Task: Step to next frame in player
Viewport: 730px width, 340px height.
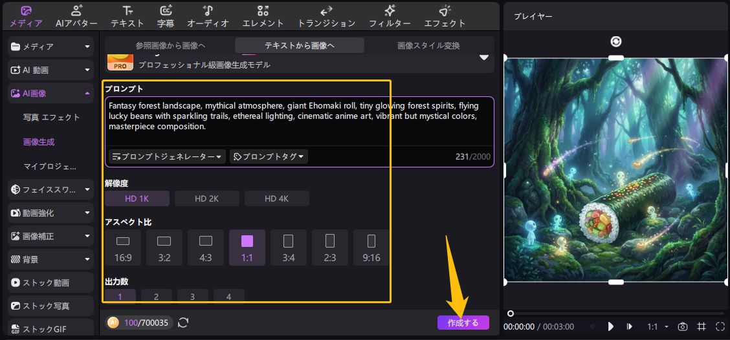Action: [x=630, y=326]
